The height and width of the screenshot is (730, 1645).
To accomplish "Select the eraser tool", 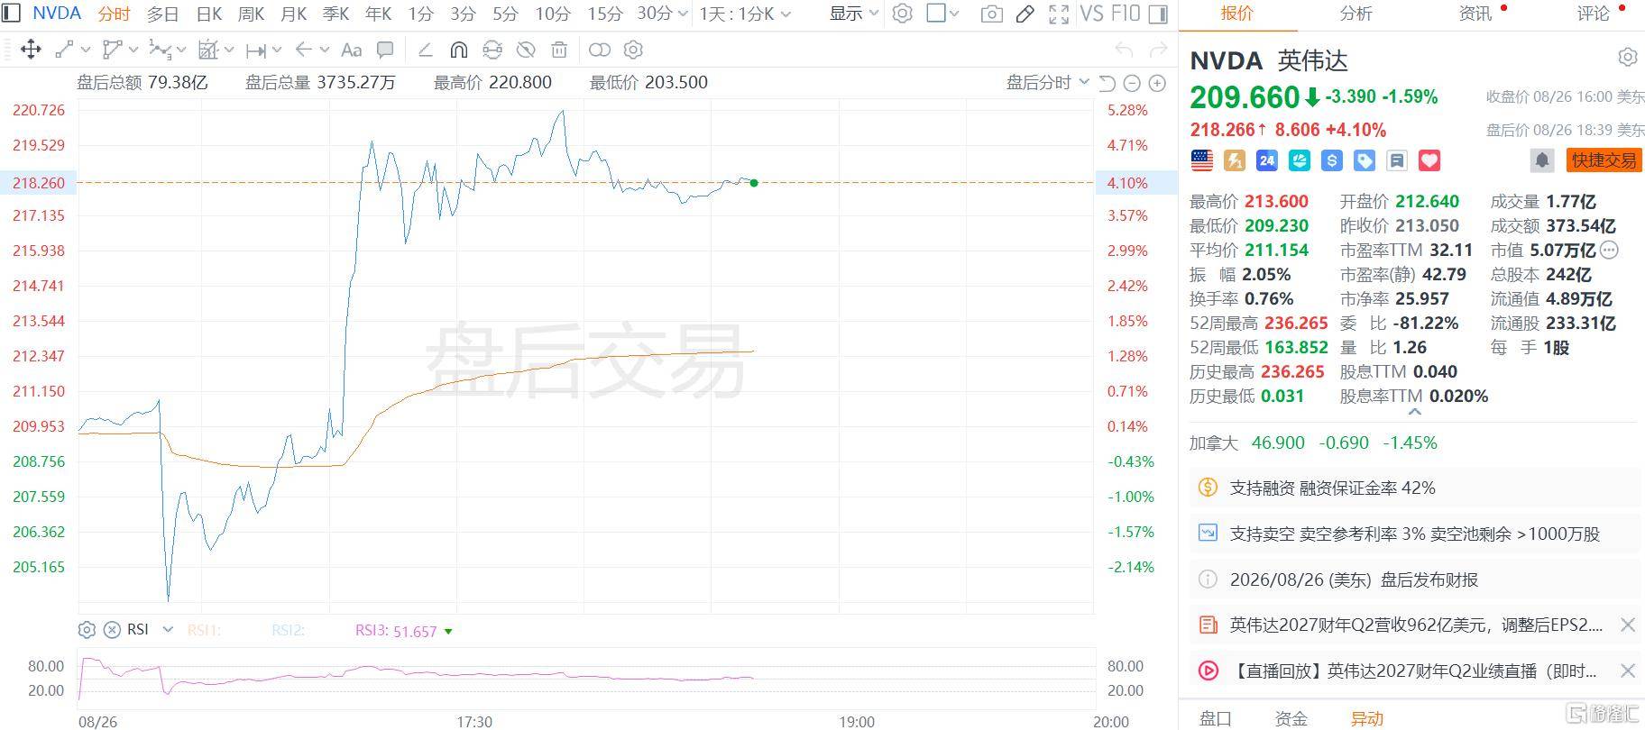I will pyautogui.click(x=426, y=50).
